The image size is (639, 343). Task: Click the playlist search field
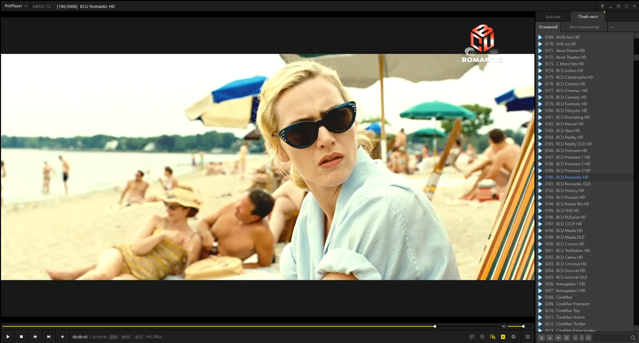pyautogui.click(x=611, y=338)
